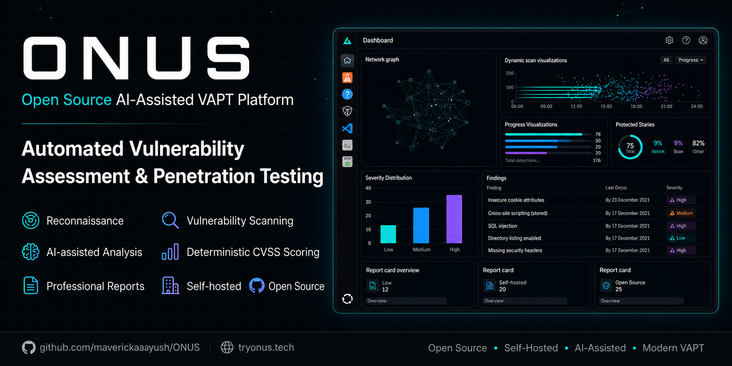The image size is (732, 366).
Task: Open the blue question mark sidebar icon
Action: pyautogui.click(x=347, y=94)
